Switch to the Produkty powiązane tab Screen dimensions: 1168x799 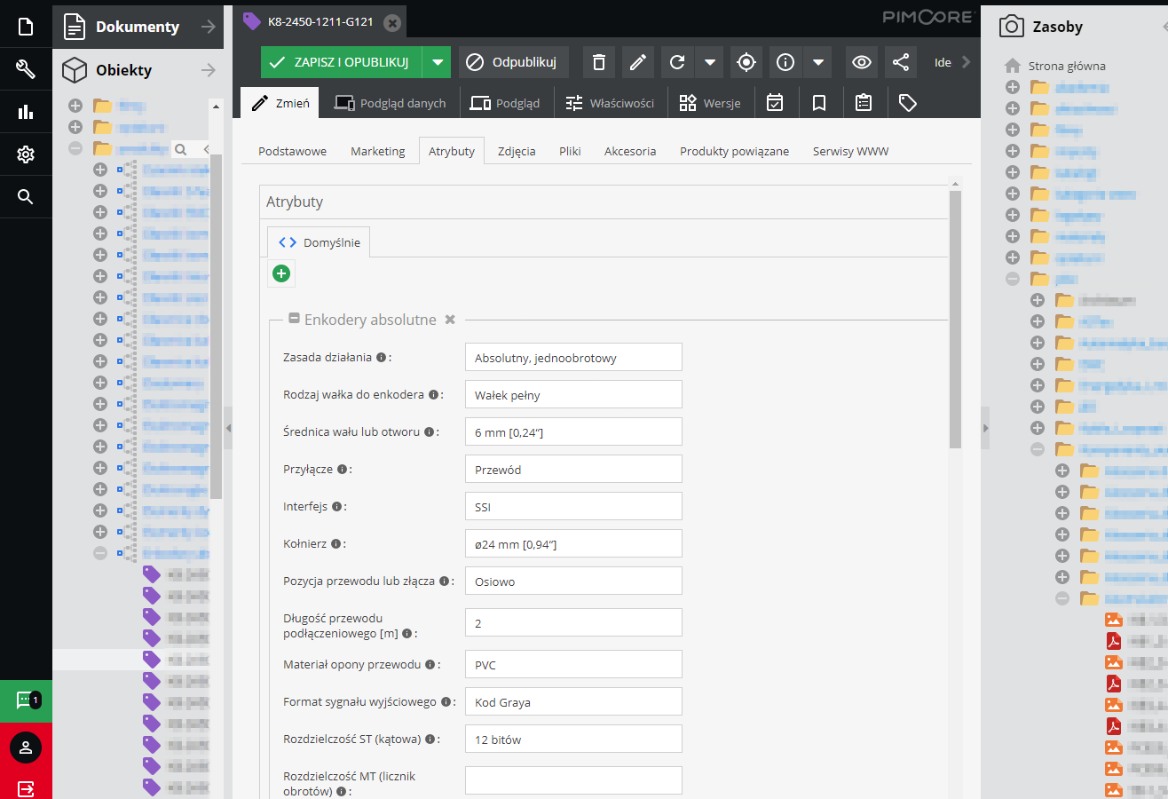734,151
